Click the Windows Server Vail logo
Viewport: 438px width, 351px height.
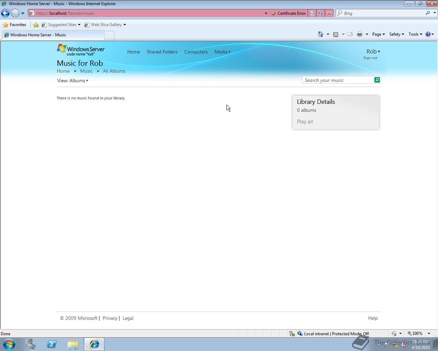point(81,50)
